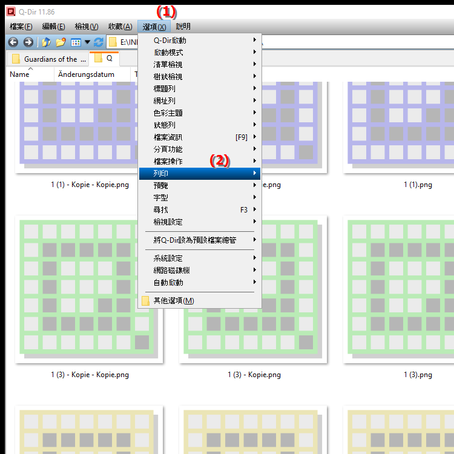Screen dimensions: 454x454
Task: Choose 其他選項(M) at the menu bottom
Action: click(x=200, y=301)
